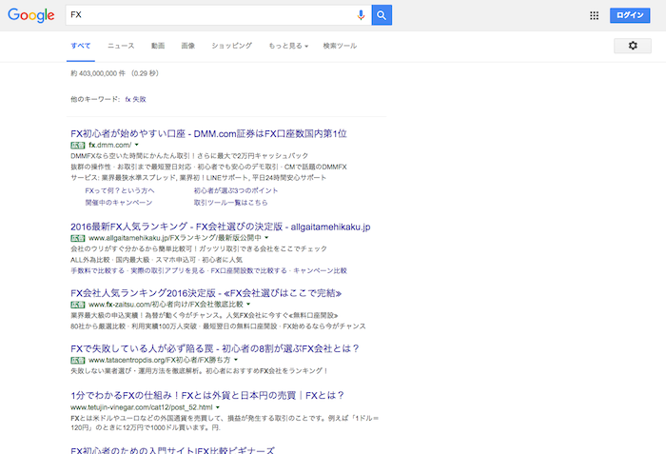Select the すべて tab
Image resolution: width=666 pixels, height=454 pixels.
(x=81, y=46)
